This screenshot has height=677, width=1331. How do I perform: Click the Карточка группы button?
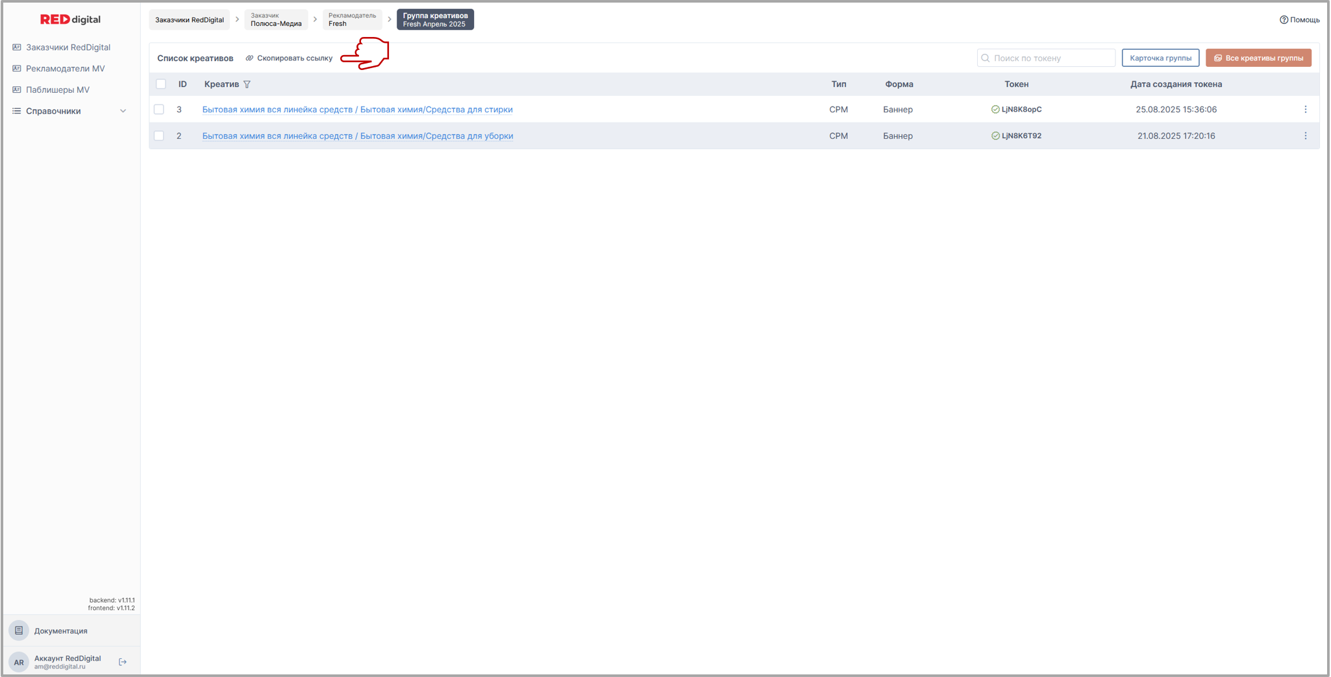click(1160, 58)
